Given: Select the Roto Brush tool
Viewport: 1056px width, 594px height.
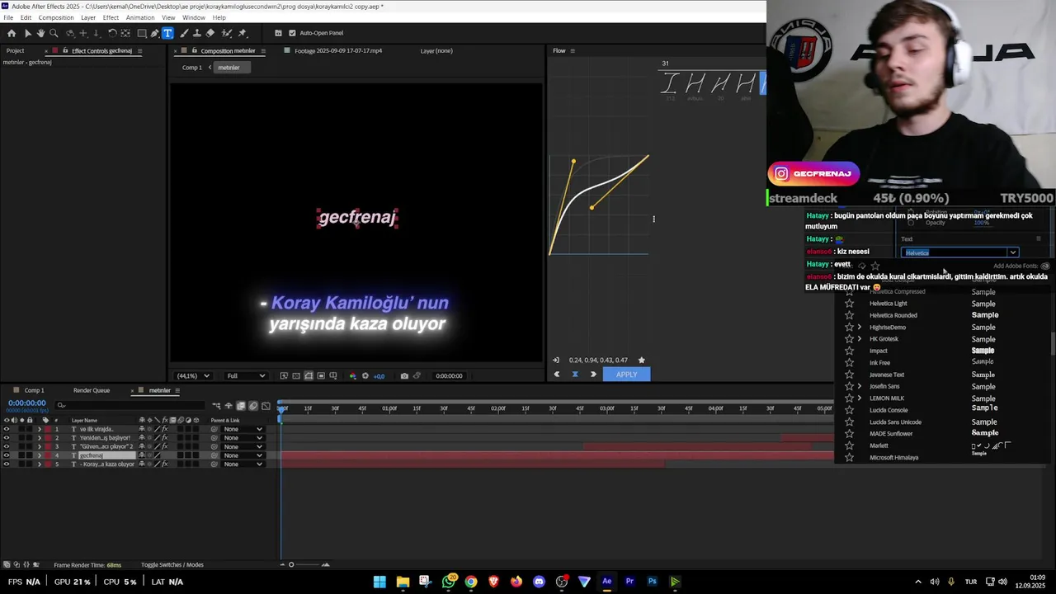Looking at the screenshot, I should [226, 33].
